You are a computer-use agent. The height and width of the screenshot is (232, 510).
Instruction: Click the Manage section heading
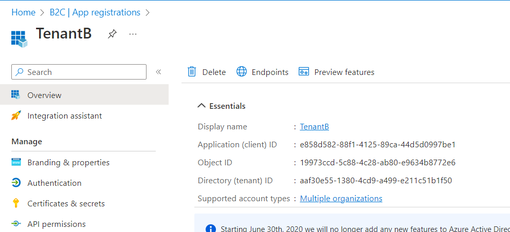pos(27,141)
